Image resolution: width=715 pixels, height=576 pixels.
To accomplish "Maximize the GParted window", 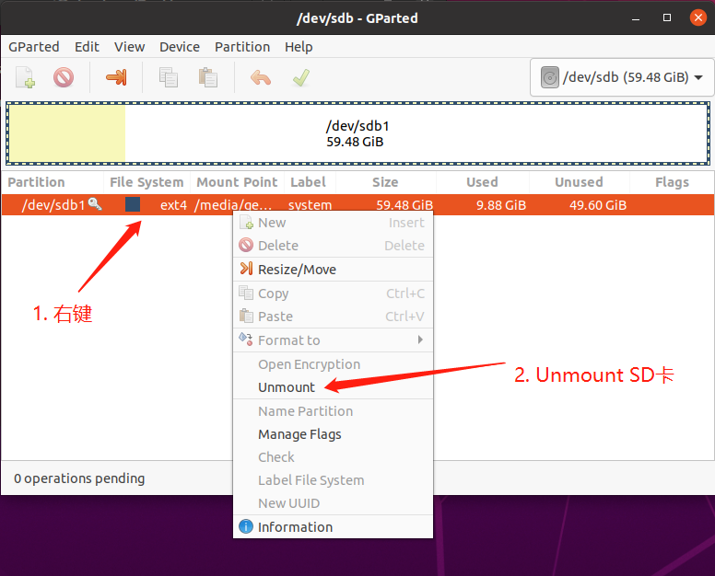I will pos(667,17).
